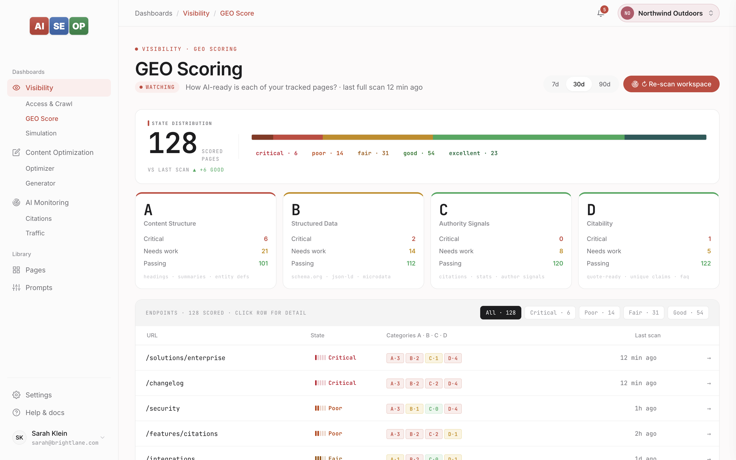
Task: Select the /solutions/enterprise URL
Action: (x=186, y=358)
